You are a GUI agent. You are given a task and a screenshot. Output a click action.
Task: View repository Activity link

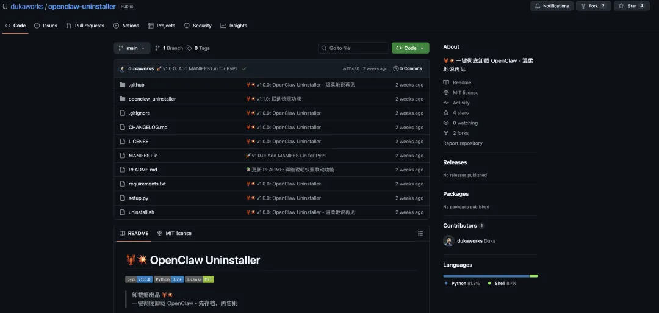456,103
